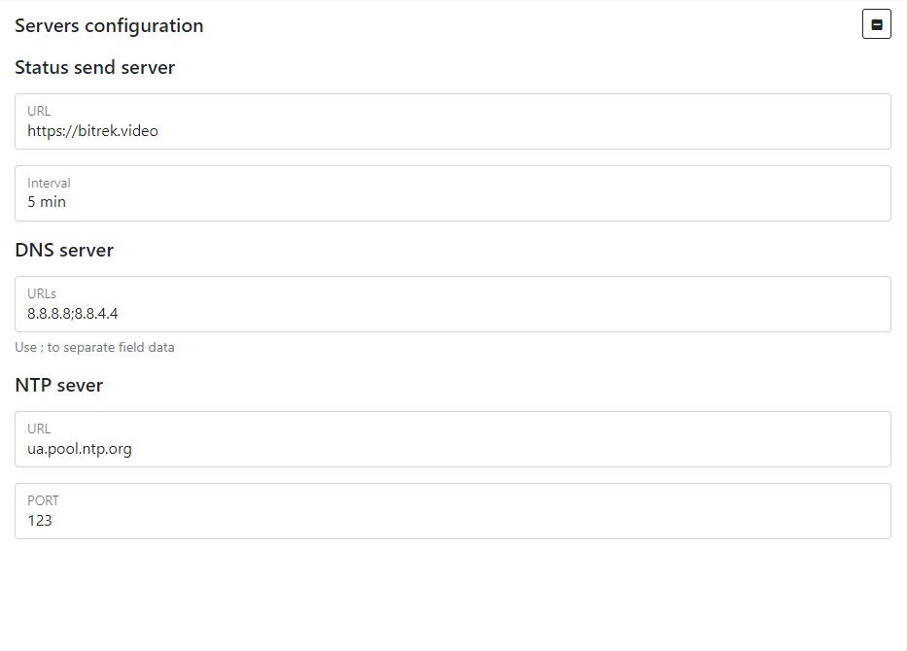Focus the Interval input field
Screen dimensions: 907x651
452,193
